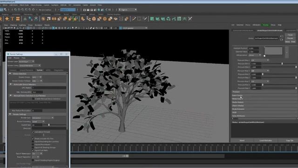Image resolution: width=298 pixels, height=168 pixels.
Task: Click the Pressure Min 1 slider handle
Action: coord(282,63)
